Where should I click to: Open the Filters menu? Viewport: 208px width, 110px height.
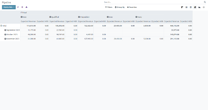point(109,7)
